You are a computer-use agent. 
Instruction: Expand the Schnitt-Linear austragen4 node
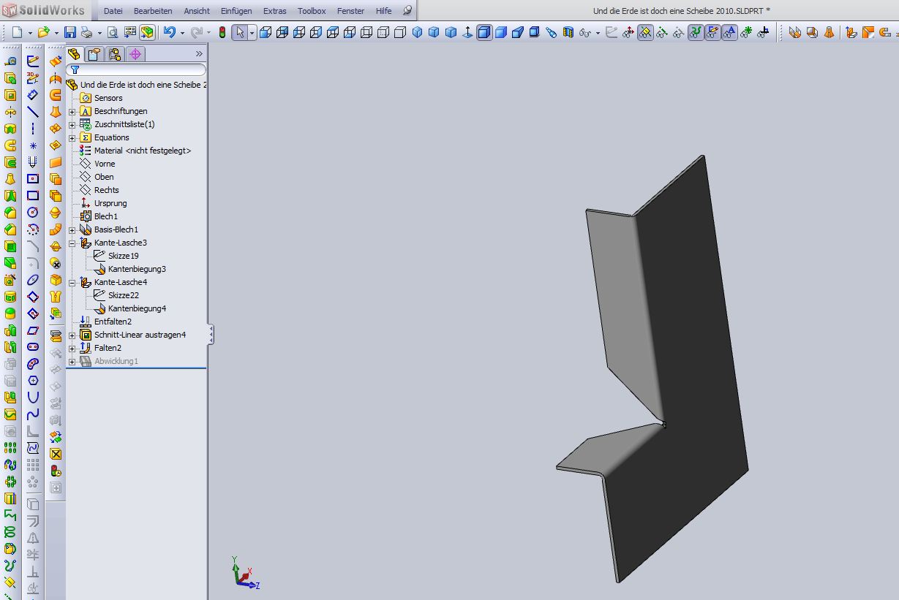coord(72,335)
